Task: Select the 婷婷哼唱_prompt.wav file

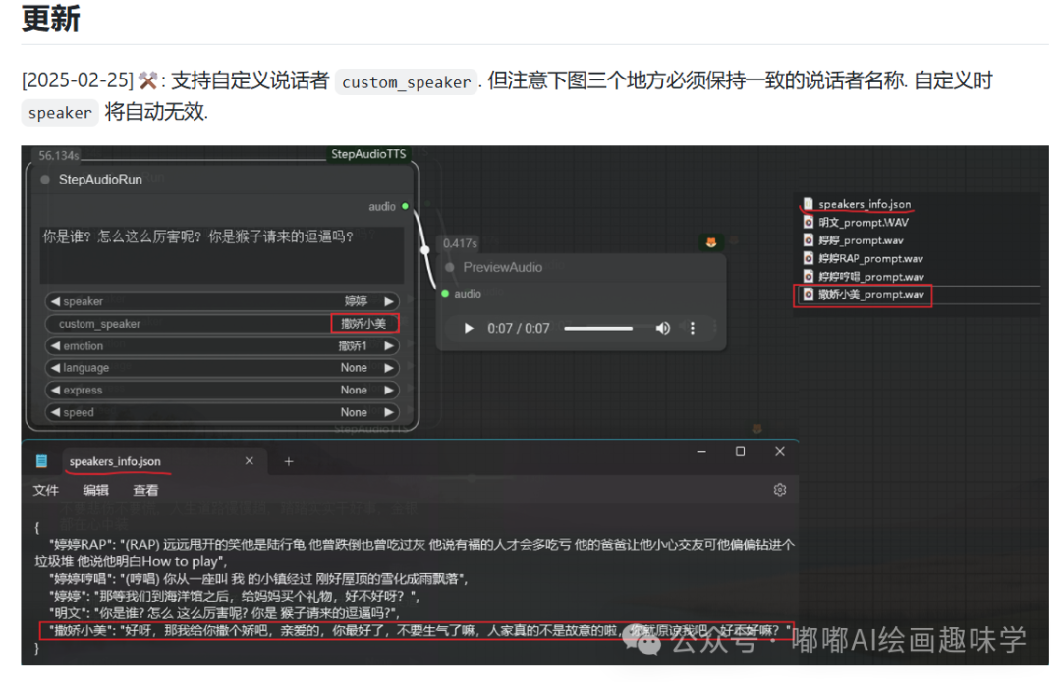Action: pyautogui.click(x=870, y=277)
